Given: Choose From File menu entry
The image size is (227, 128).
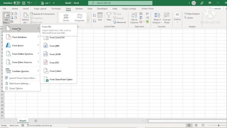Looking at the screenshot, I should [x=21, y=28].
